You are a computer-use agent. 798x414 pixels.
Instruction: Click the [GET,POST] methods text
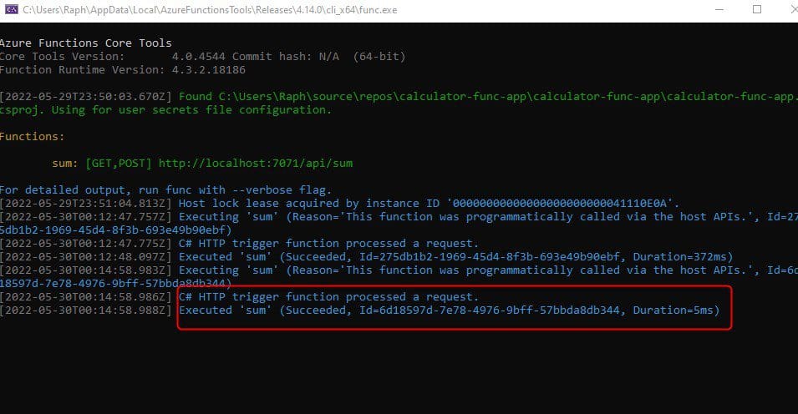(119, 164)
